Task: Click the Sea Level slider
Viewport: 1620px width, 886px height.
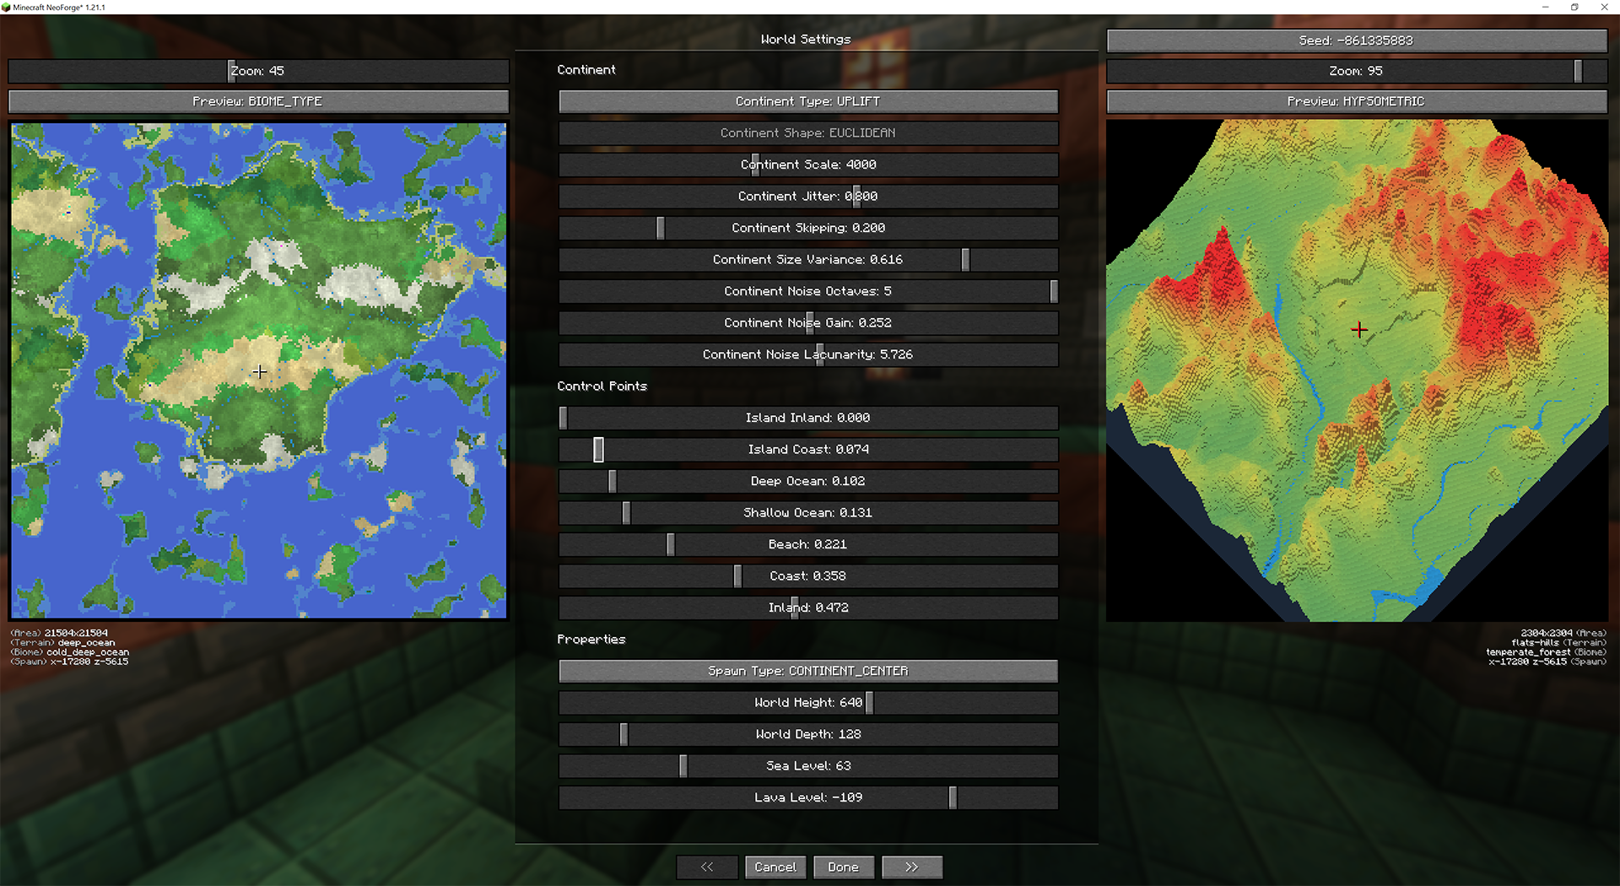Action: tap(808, 766)
